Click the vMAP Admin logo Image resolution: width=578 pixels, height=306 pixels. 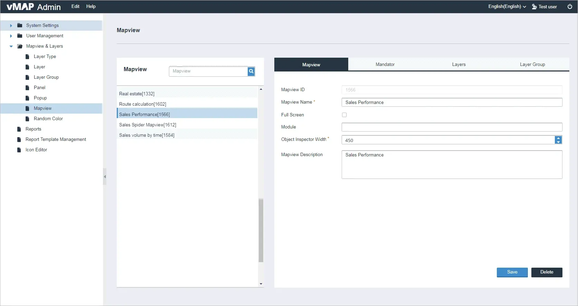[34, 7]
